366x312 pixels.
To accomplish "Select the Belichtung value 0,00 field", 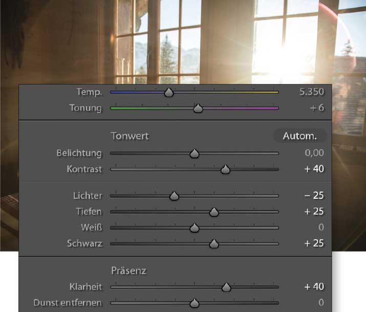I will (x=314, y=153).
